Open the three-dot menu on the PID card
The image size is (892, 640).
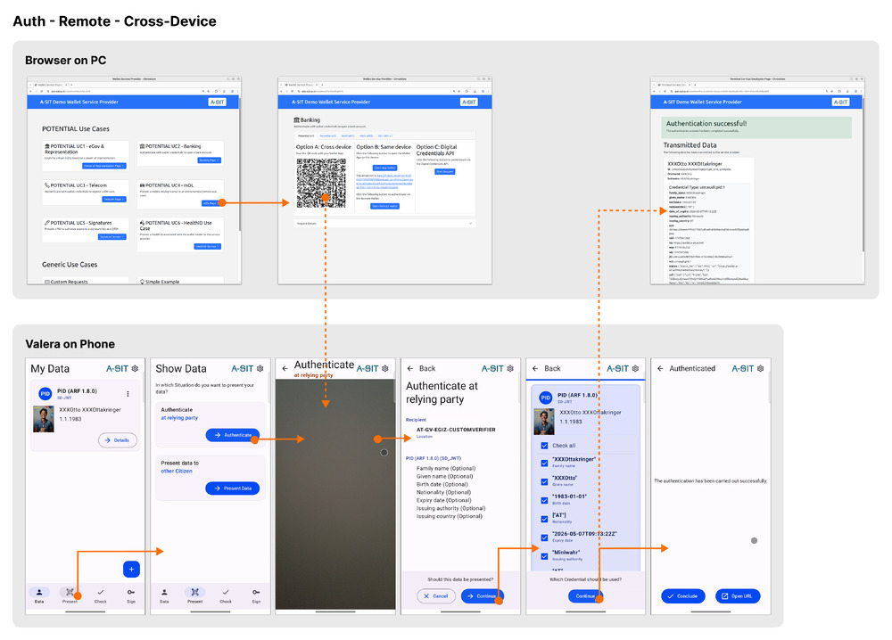pyautogui.click(x=128, y=394)
